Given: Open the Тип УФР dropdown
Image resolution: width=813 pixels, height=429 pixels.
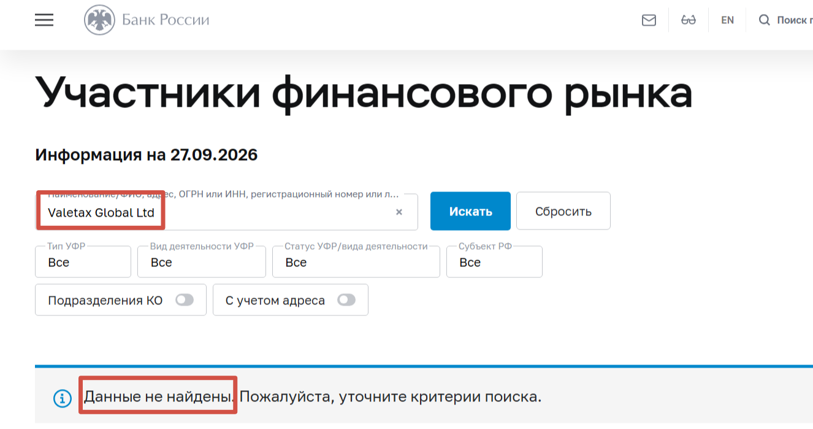Looking at the screenshot, I should click(x=83, y=262).
